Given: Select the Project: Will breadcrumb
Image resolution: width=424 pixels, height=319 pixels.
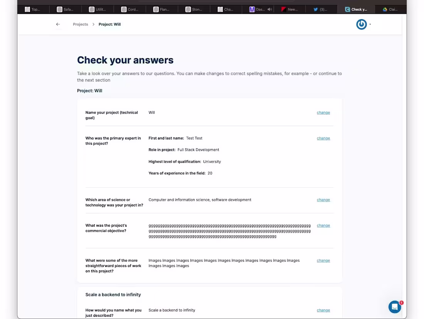Looking at the screenshot, I should coord(109,24).
